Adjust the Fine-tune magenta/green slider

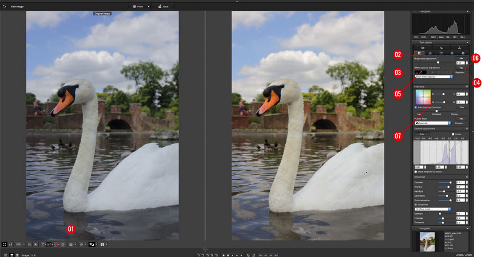tap(444, 102)
